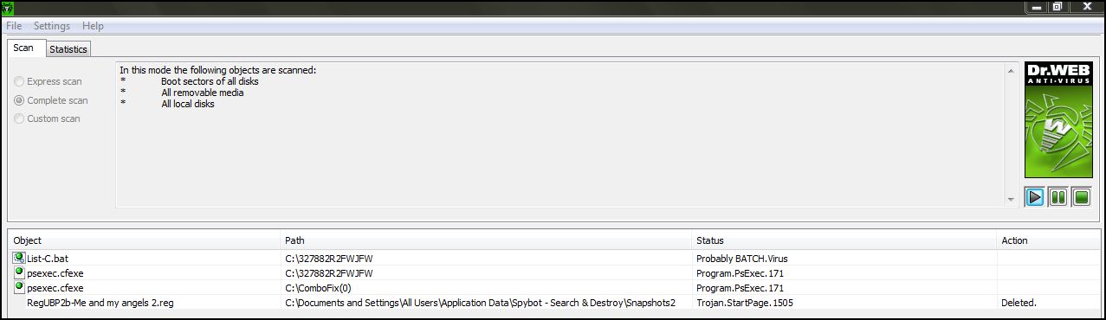Select the Custom scan option
Viewport: 1106px width, 320px height.
47,118
